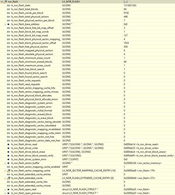Collapse the nor_flash root variable

coord(2,1)
